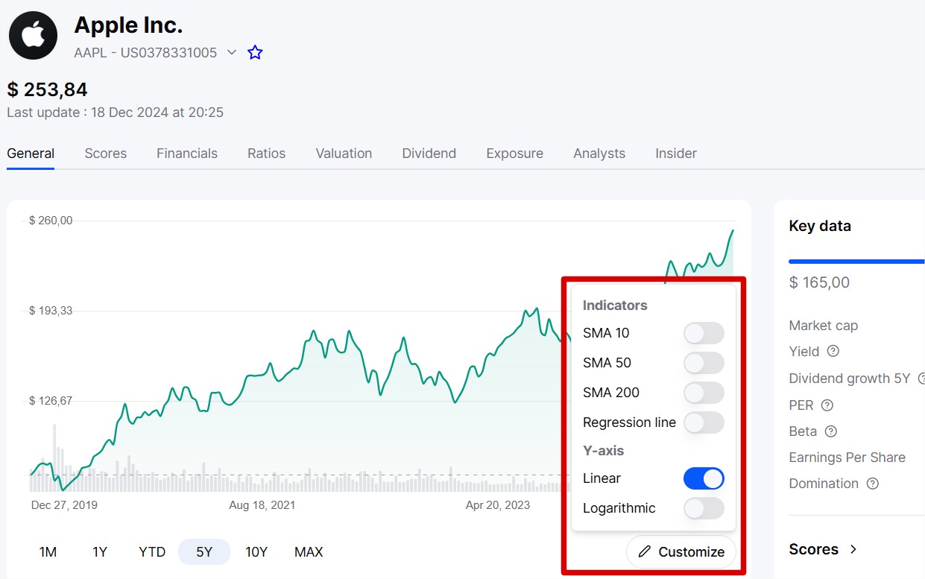Switch to the Dividend tab
Screen dimensions: 925x579
[429, 154]
